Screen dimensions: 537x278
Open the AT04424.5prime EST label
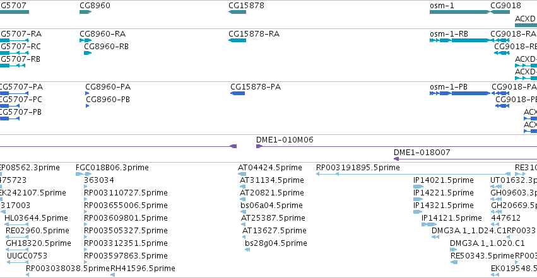click(270, 168)
